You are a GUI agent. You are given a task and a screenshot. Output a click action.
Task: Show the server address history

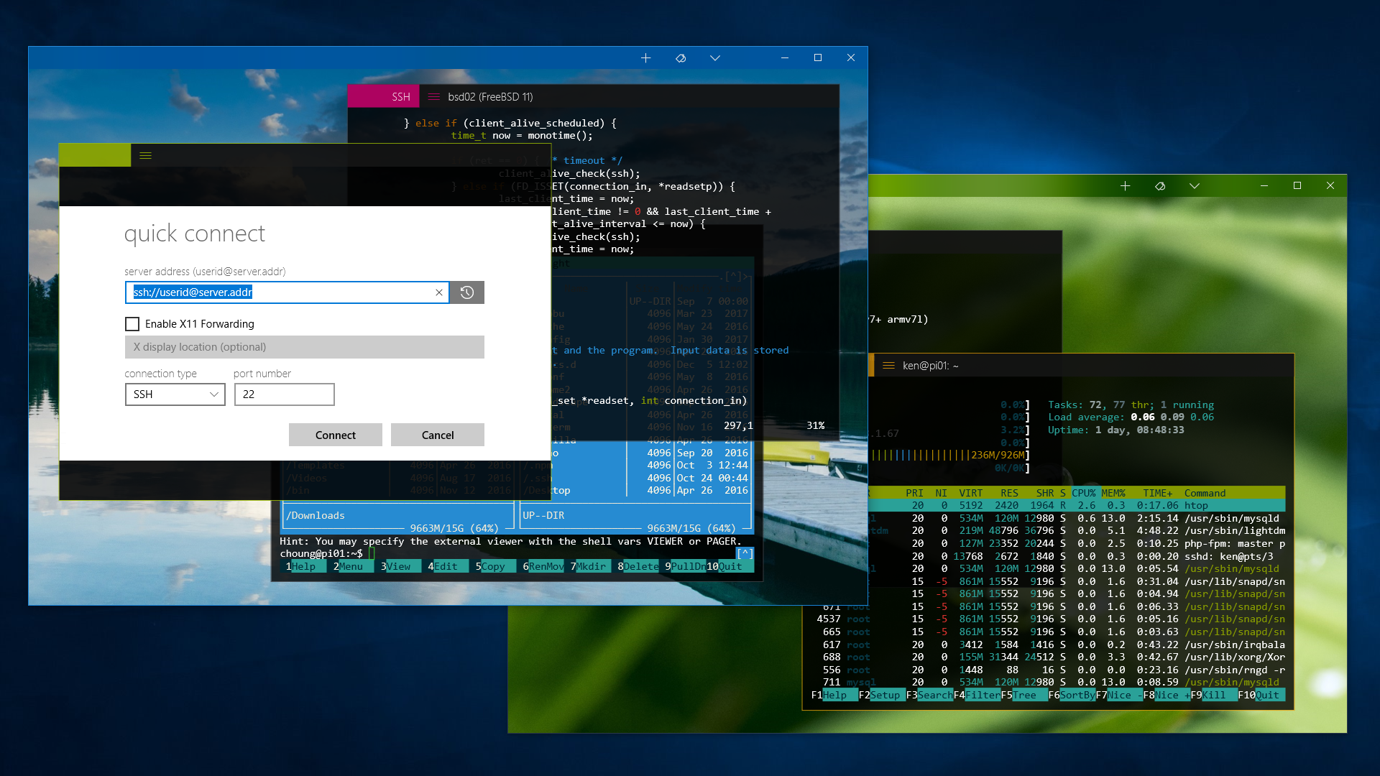click(x=467, y=292)
